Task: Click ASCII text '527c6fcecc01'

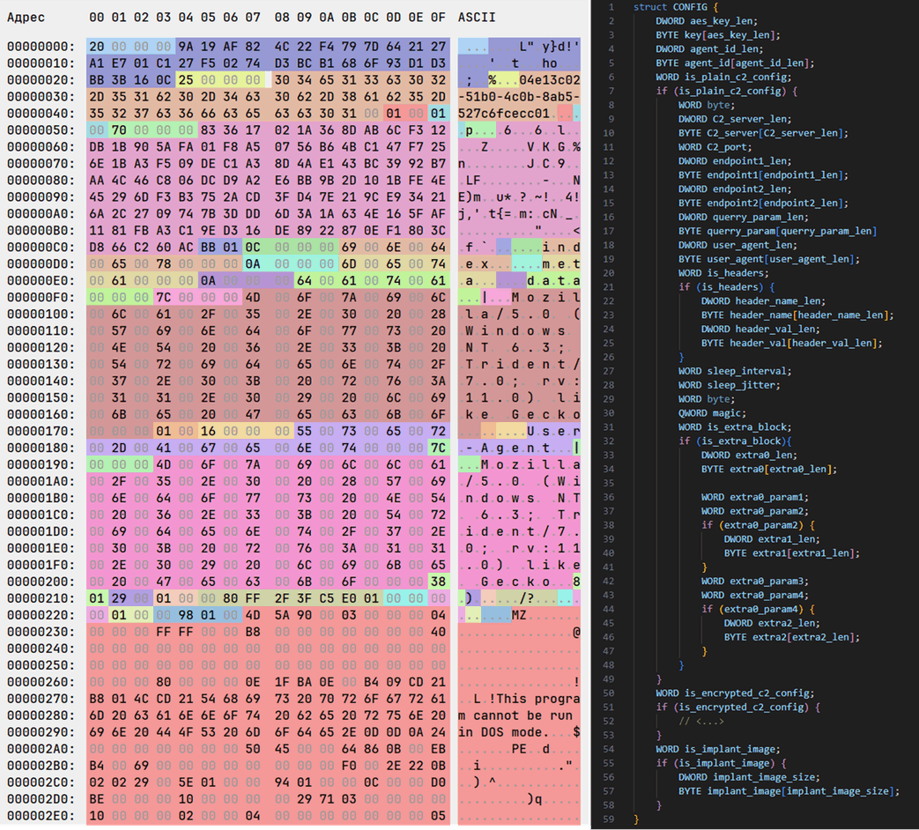Action: coord(503,113)
